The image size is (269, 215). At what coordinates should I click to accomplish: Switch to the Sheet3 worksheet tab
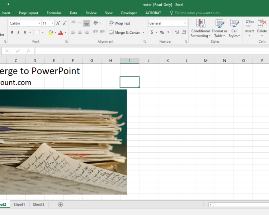pos(38,205)
